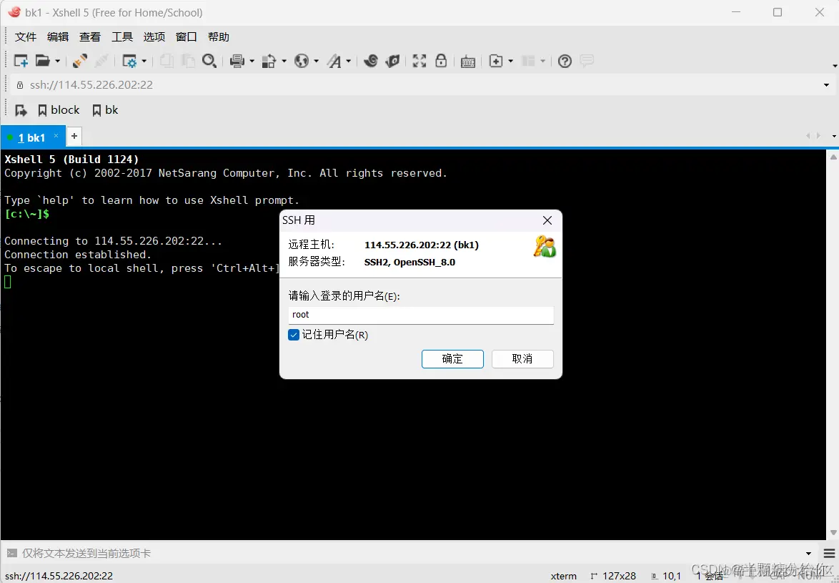Expand the Encoding globe dropdown arrow
The width and height of the screenshot is (839, 583).
316,61
